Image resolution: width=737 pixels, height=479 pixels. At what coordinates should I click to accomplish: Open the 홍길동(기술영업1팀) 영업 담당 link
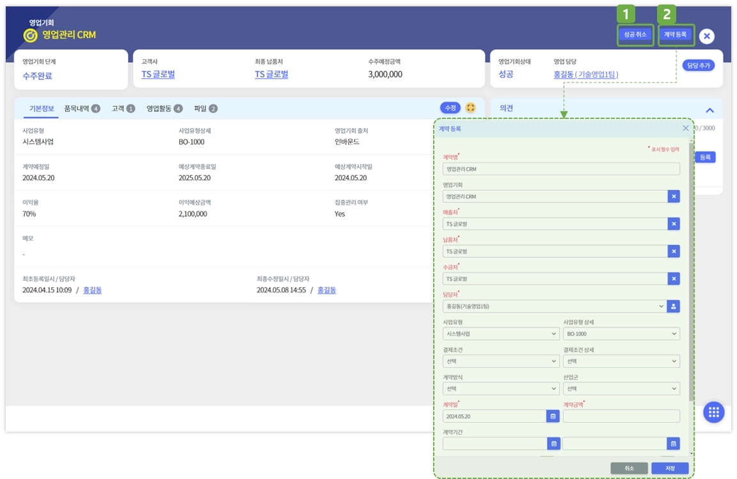585,74
